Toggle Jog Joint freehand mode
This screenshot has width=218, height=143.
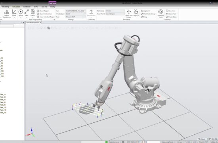145,11
